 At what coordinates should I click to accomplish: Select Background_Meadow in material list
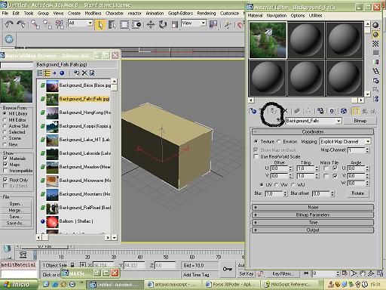tap(78, 167)
